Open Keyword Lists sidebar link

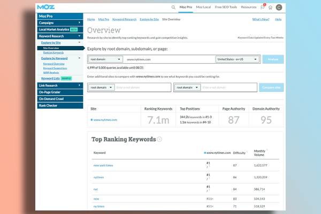click(x=50, y=79)
